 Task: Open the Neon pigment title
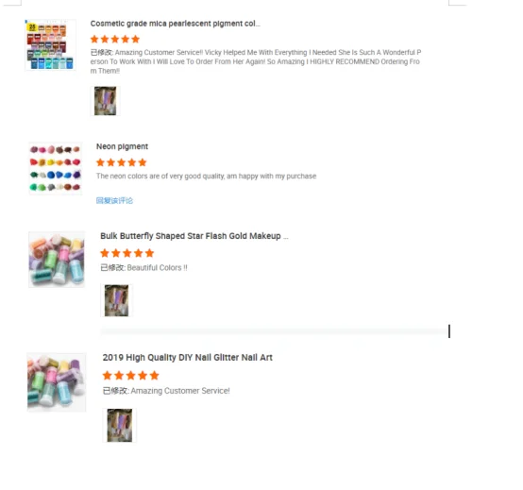[x=122, y=146]
